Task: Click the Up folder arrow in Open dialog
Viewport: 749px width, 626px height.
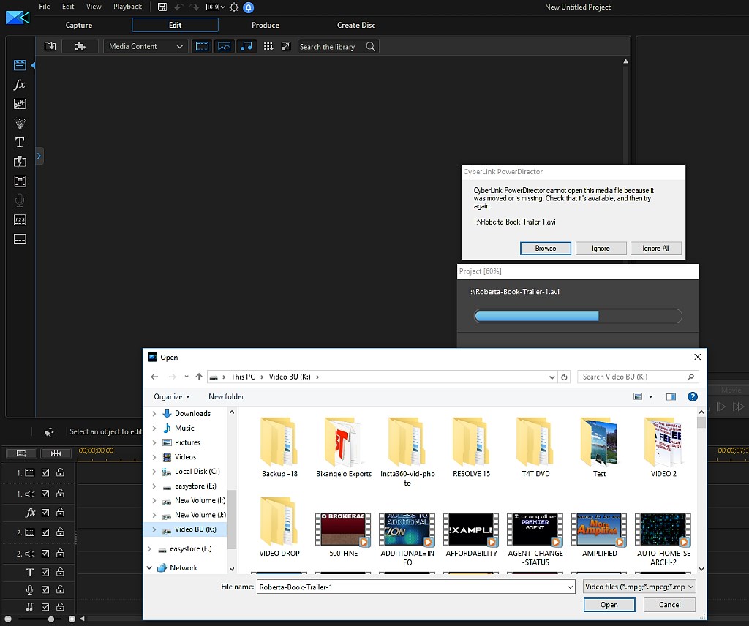Action: click(199, 377)
